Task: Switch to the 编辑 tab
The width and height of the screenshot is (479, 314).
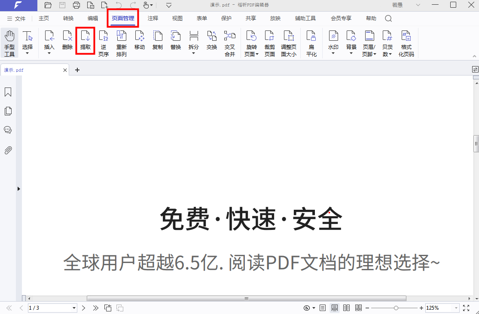Action: click(x=92, y=18)
